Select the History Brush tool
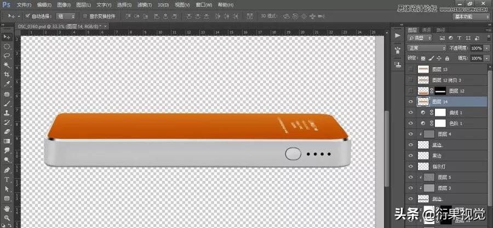This screenshot has height=228, width=493. click(x=7, y=122)
